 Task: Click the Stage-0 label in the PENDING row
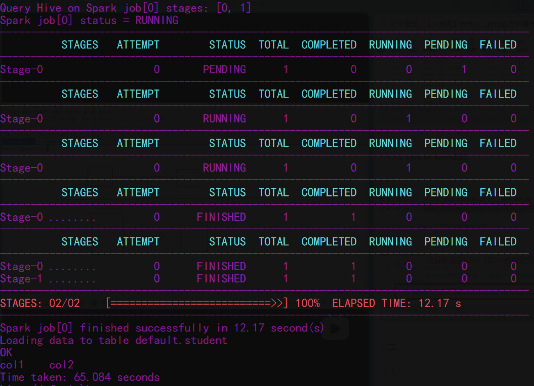coord(21,69)
